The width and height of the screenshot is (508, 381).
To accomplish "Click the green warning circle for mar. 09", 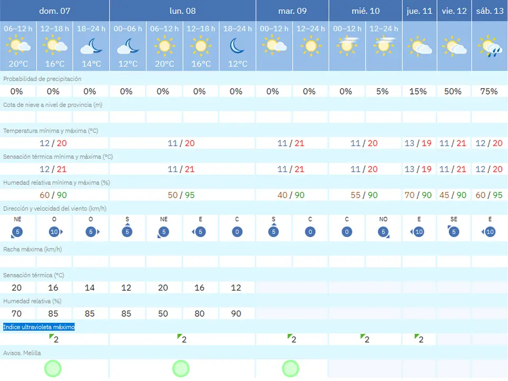I will pyautogui.click(x=291, y=368).
